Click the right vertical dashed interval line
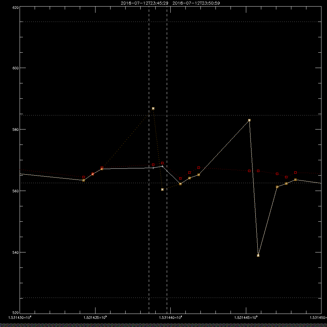The height and width of the screenshot is (327, 327). click(x=167, y=160)
